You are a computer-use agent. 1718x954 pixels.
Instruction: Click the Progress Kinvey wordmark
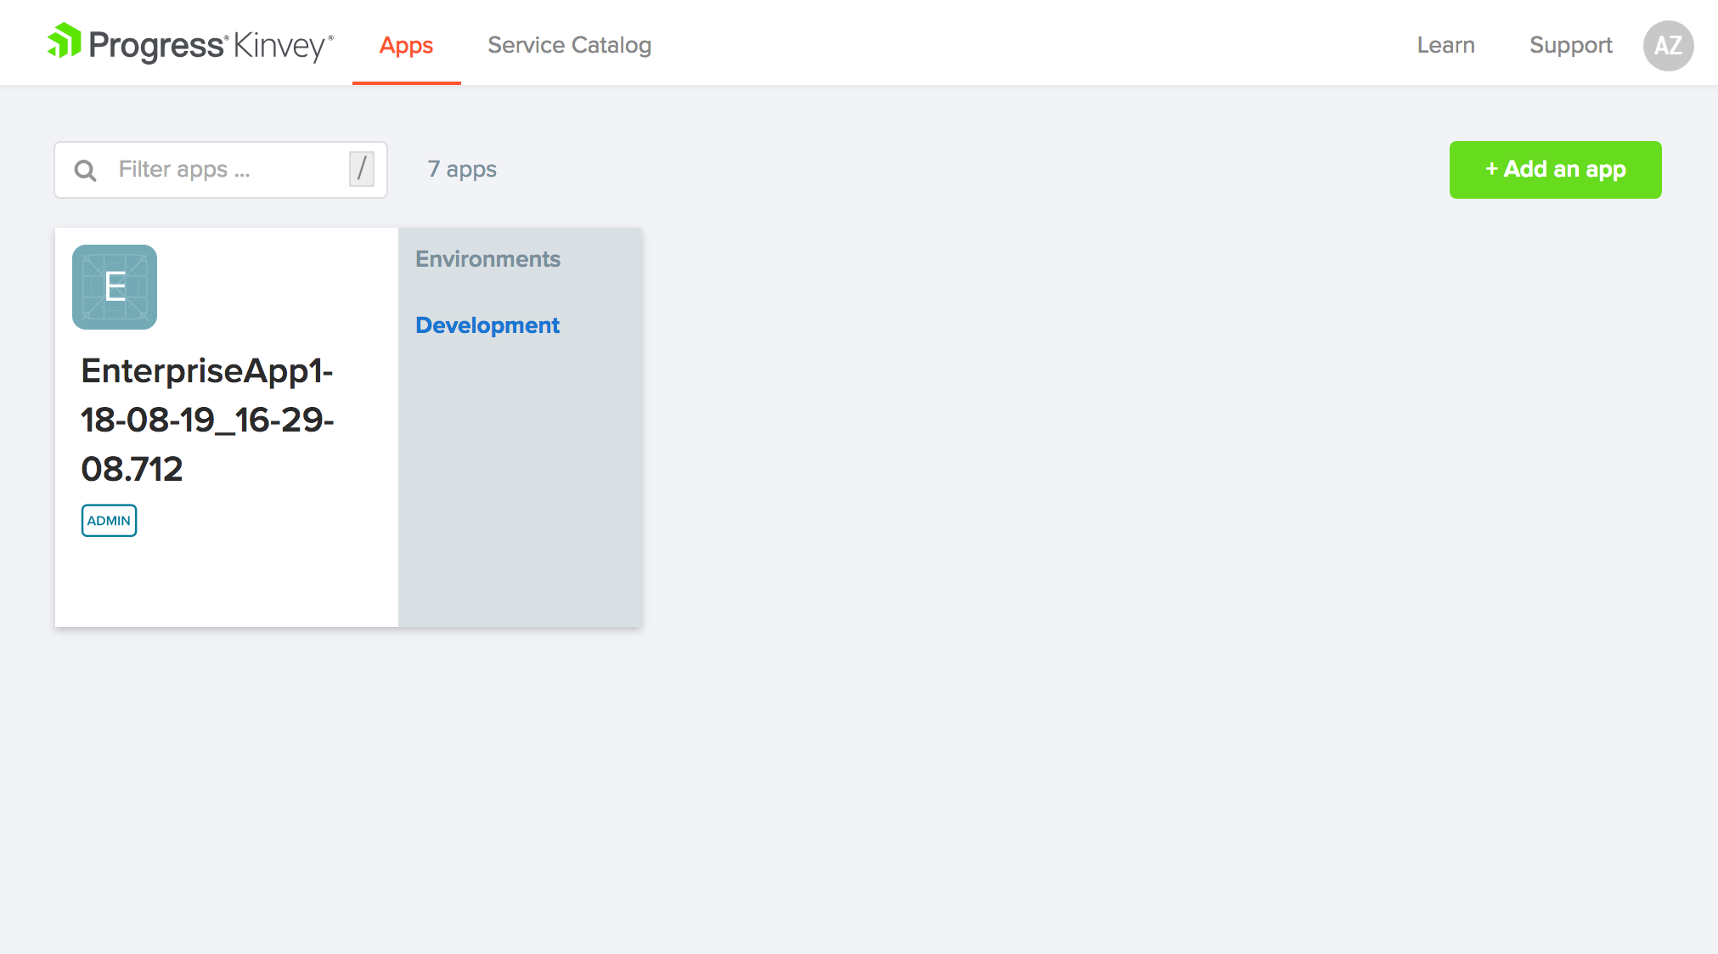211,45
